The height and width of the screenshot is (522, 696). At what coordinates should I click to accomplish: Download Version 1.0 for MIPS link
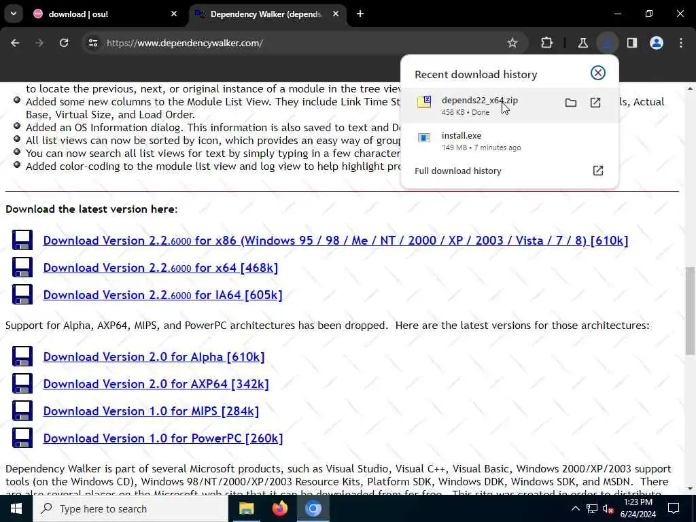point(151,411)
